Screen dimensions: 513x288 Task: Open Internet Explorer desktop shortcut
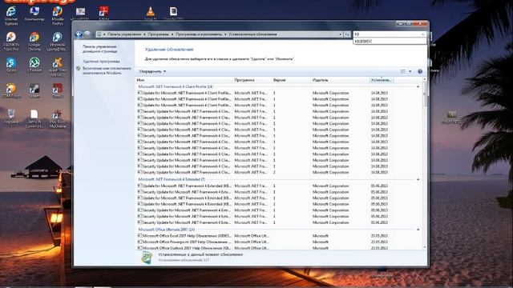(x=11, y=15)
